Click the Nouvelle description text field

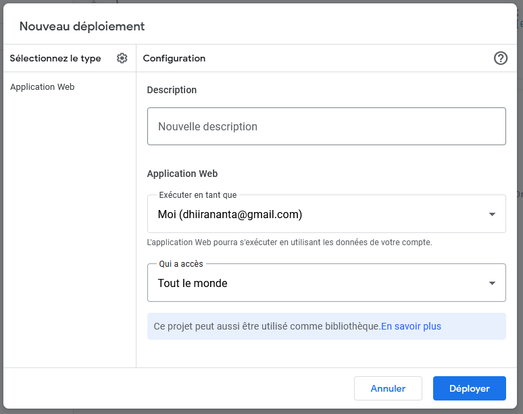point(326,126)
